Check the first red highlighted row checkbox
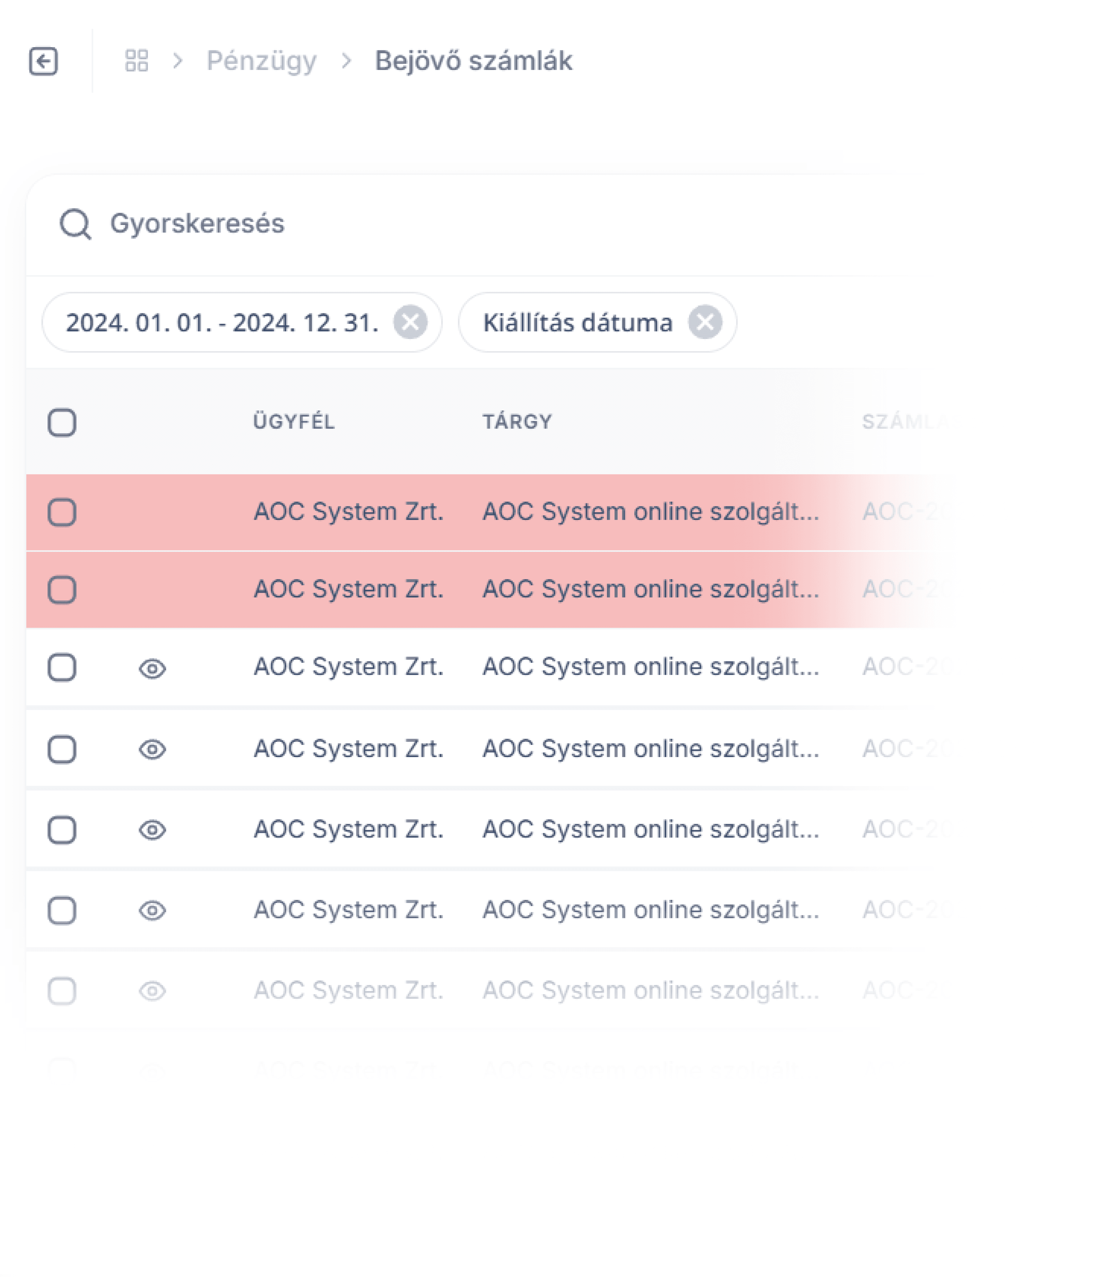Viewport: 1096px width, 1277px height. [62, 512]
